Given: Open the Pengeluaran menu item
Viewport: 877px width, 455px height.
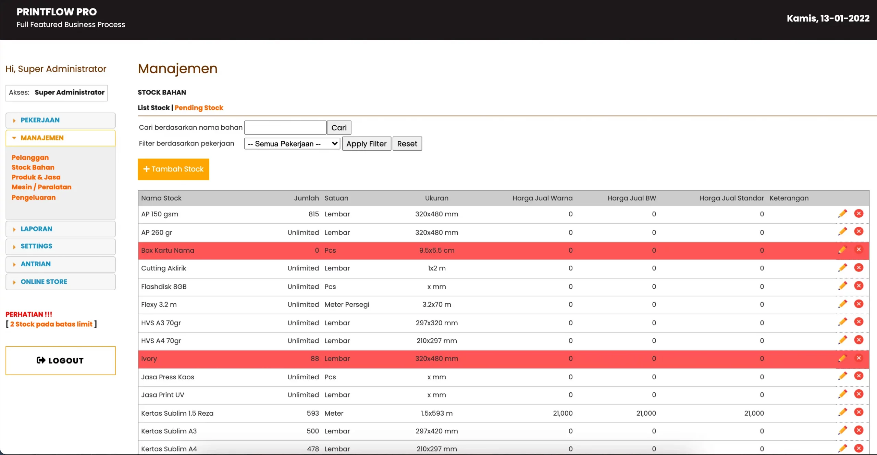Looking at the screenshot, I should pos(34,198).
